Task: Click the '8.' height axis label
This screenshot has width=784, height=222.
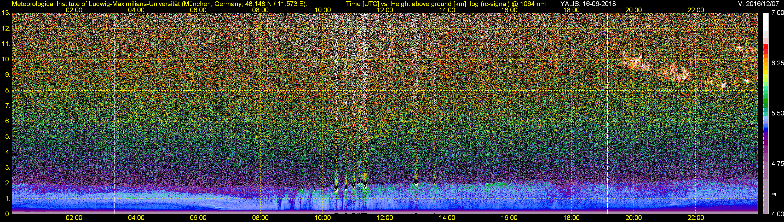Action: tap(8, 90)
